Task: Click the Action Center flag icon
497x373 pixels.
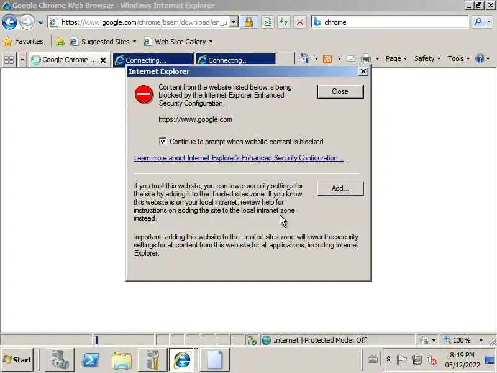Action: [x=401, y=360]
